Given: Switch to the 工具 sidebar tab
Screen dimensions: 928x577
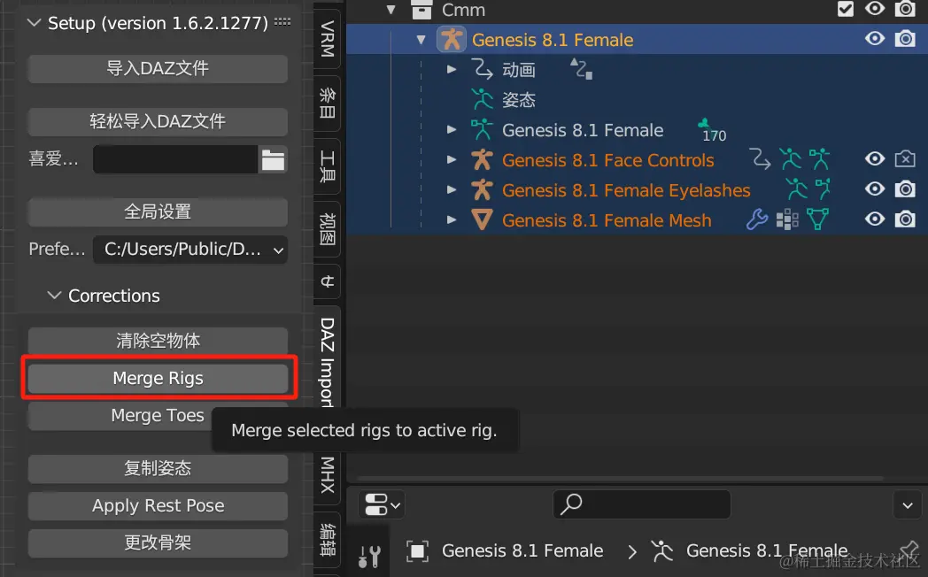Looking at the screenshot, I should 327,166.
